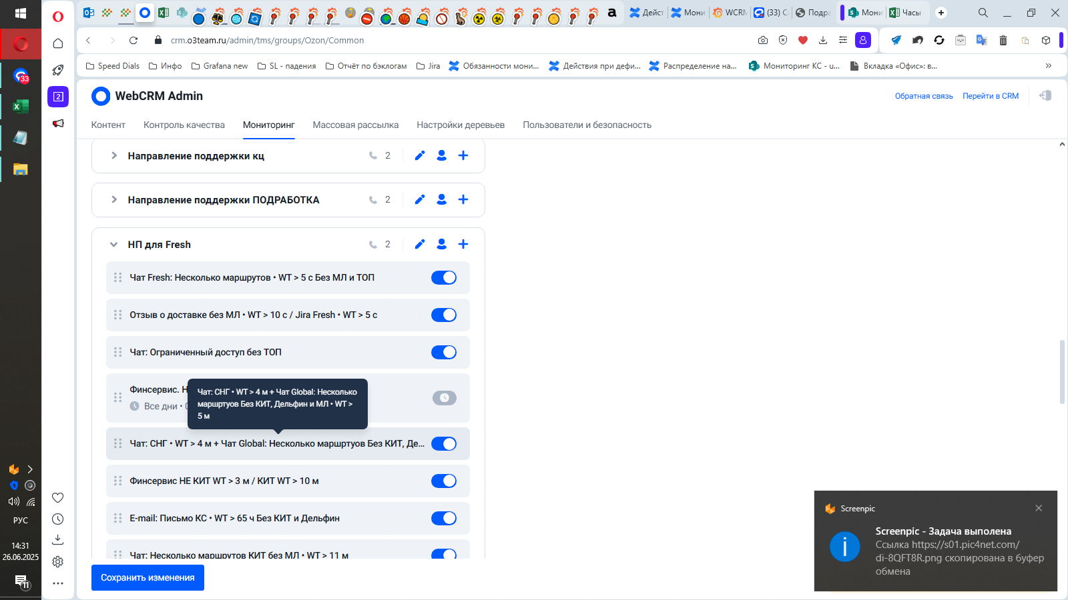Open Speed Dials bookmark folder
This screenshot has width=1068, height=600.
pos(113,65)
